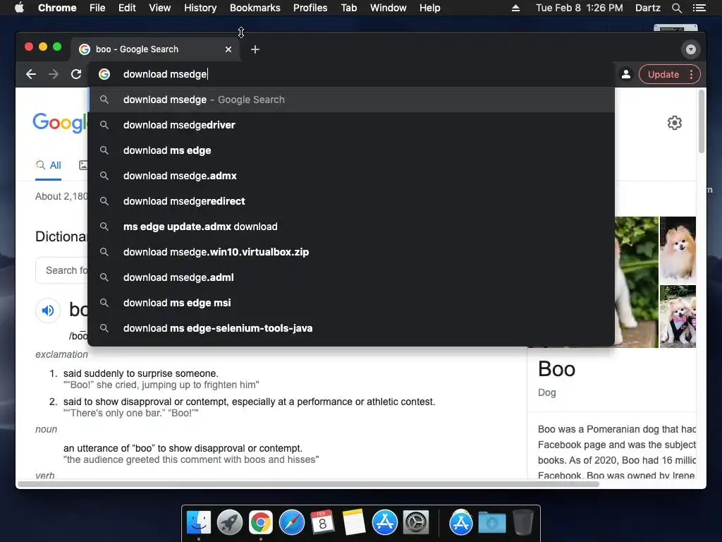
Task: Open the Downloads folder in dock
Action: [x=491, y=523]
